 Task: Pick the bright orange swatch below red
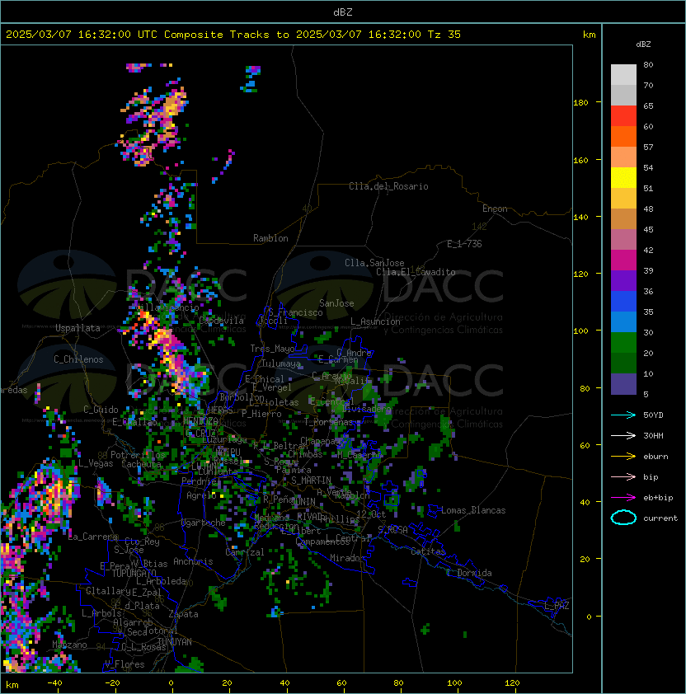pyautogui.click(x=623, y=136)
